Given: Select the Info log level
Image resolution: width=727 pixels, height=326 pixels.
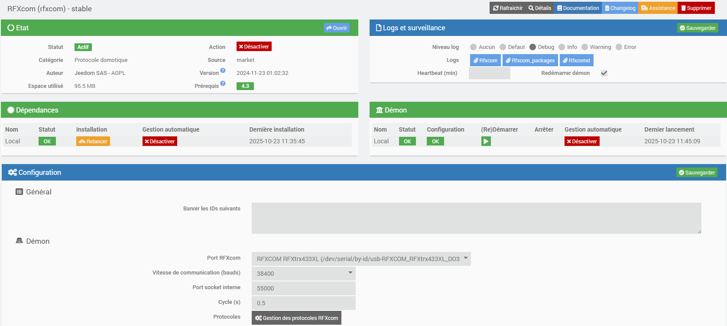Looking at the screenshot, I should tap(562, 47).
